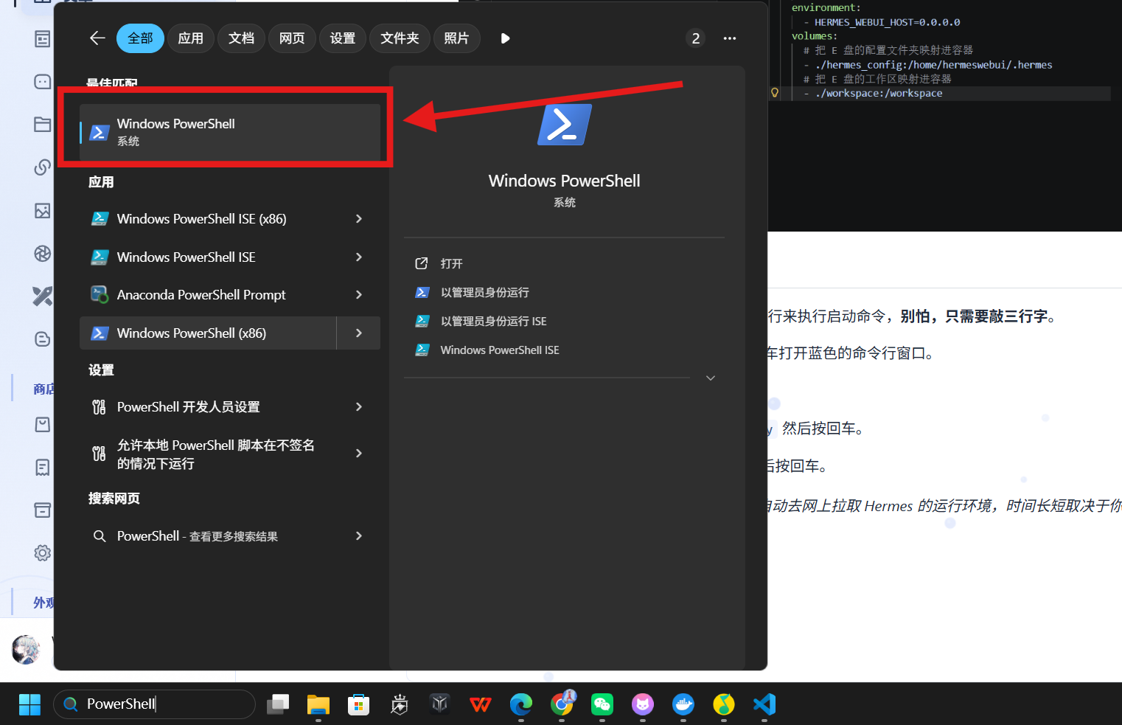Launch Visual Studio Code from taskbar
The height and width of the screenshot is (725, 1122).
[x=764, y=704]
